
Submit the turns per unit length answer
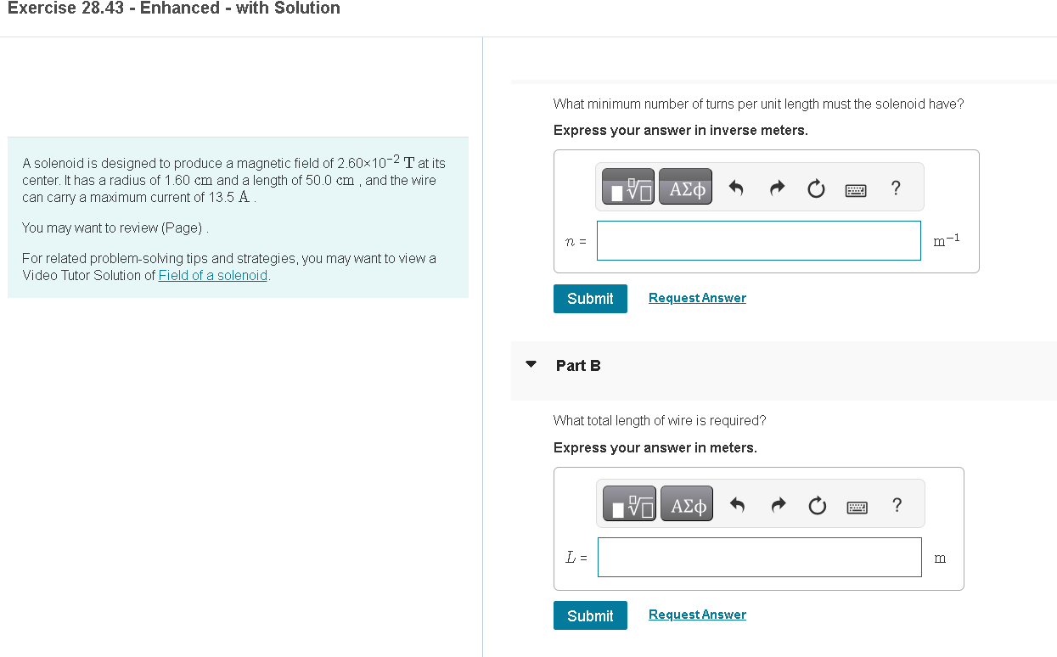coord(590,298)
